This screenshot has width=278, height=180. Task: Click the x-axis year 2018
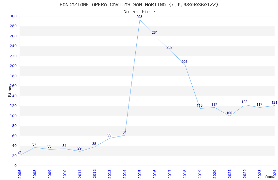185,174
